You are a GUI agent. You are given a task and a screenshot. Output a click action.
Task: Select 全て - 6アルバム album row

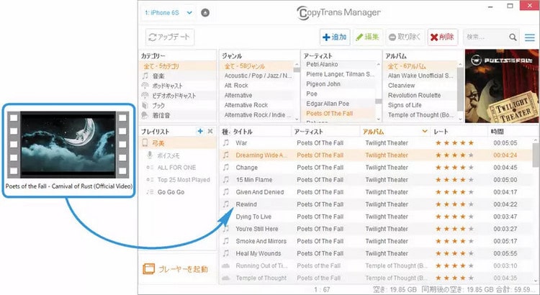(420, 66)
